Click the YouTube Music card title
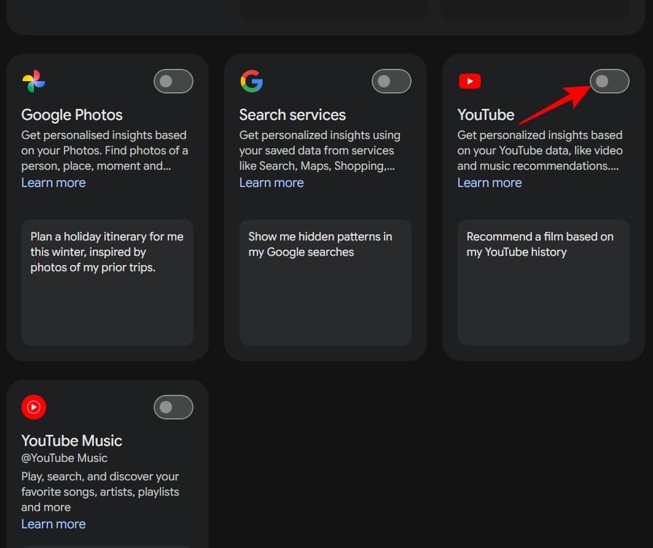This screenshot has width=653, height=548. coord(72,441)
